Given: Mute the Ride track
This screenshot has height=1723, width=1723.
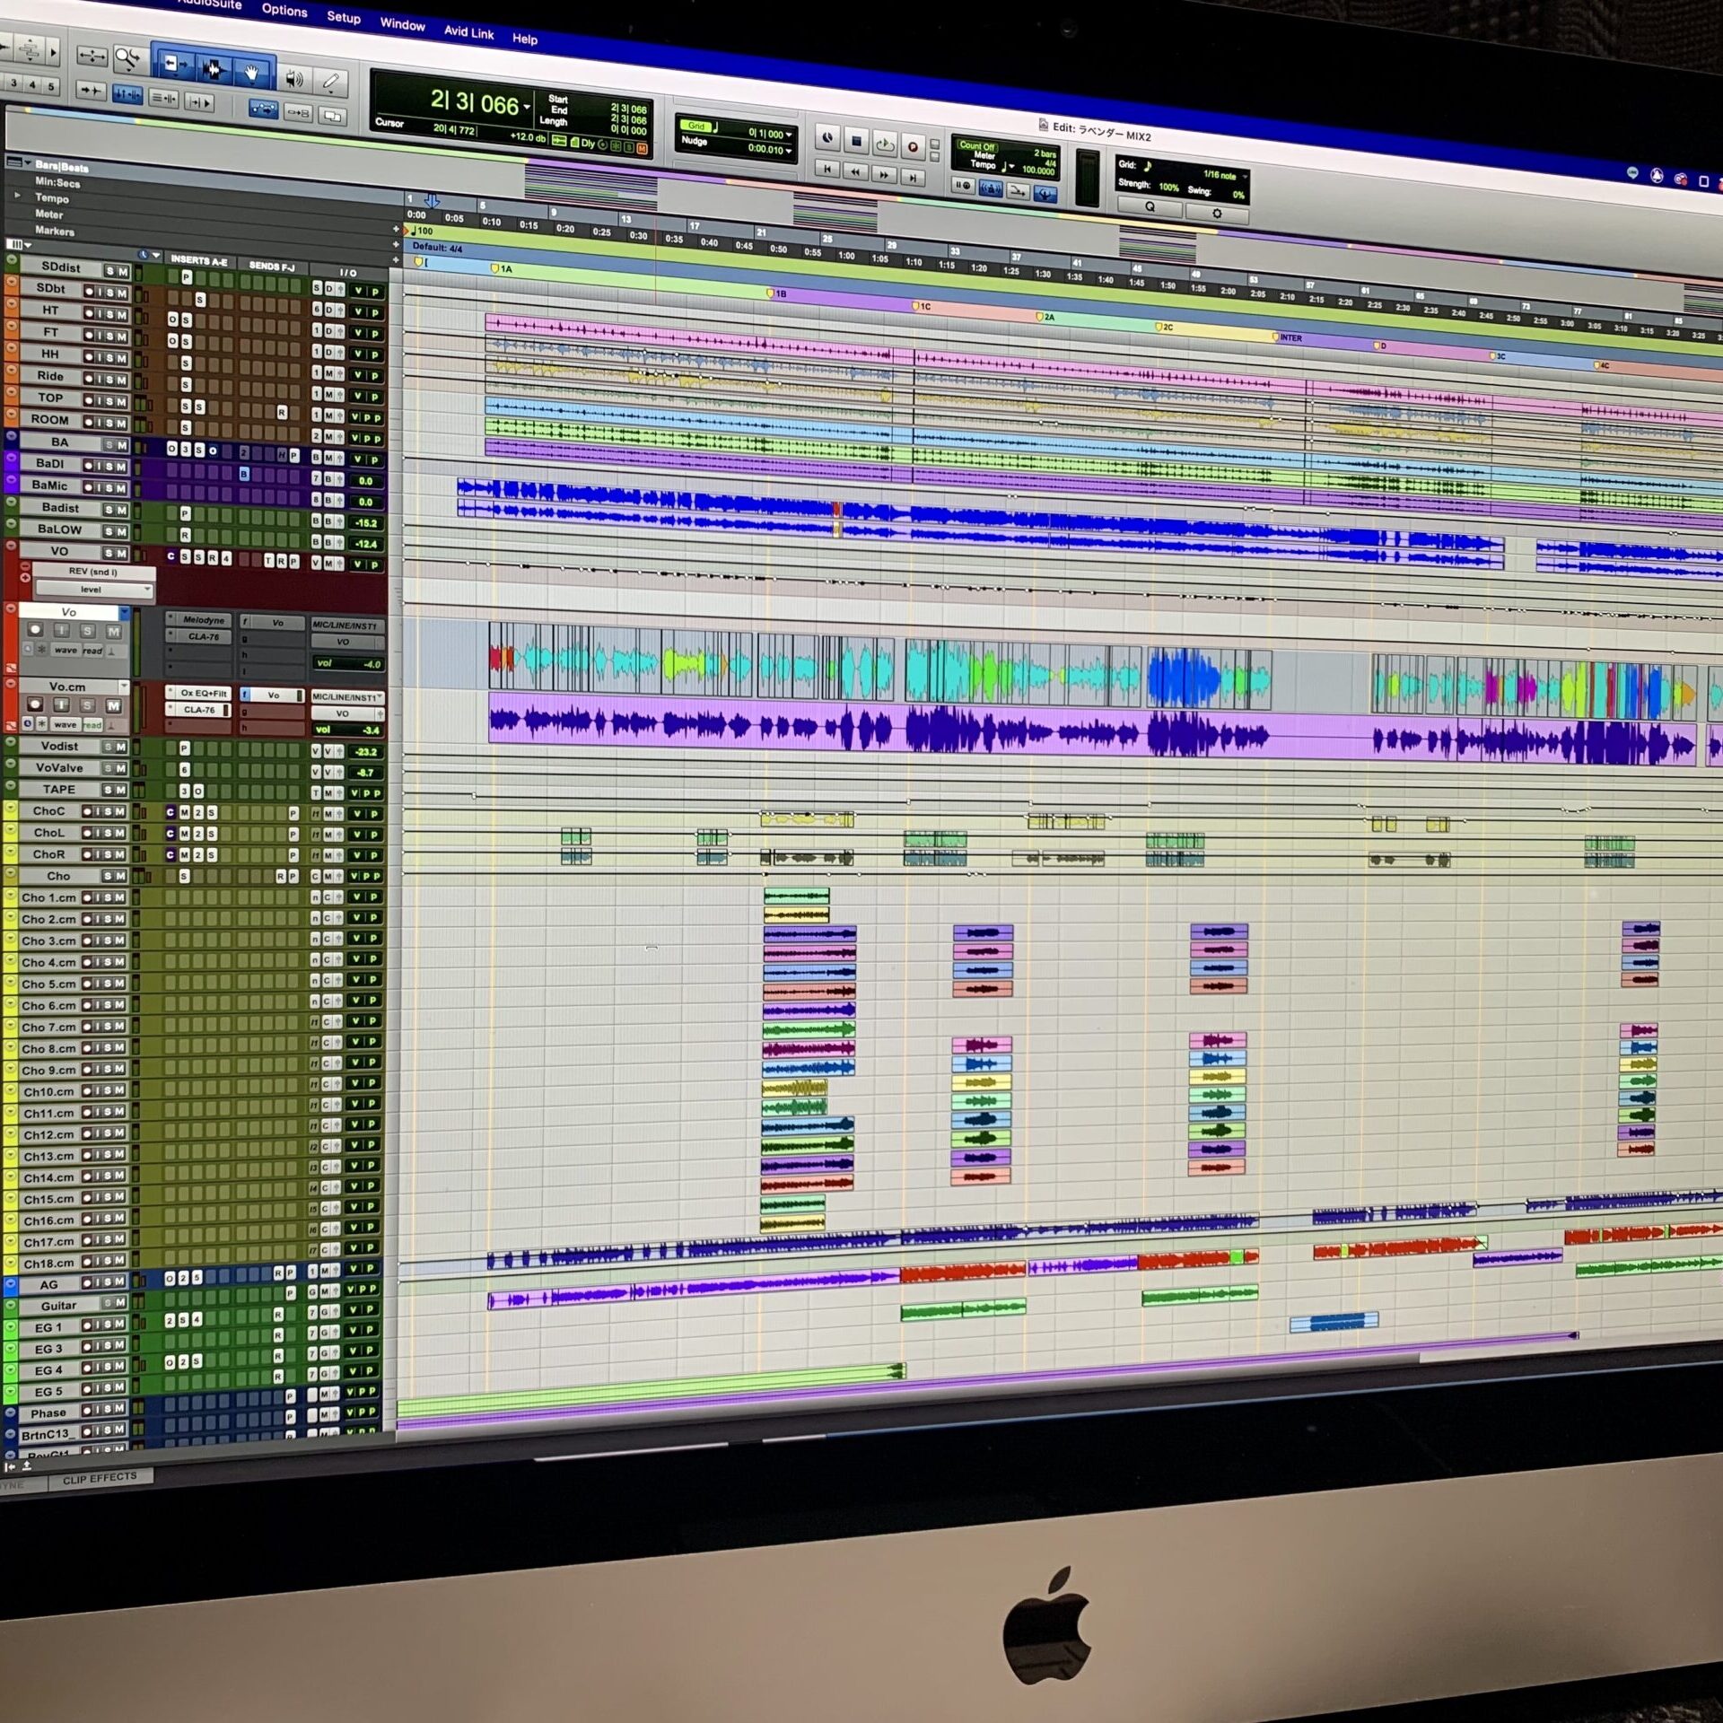Looking at the screenshot, I should pos(121,379).
